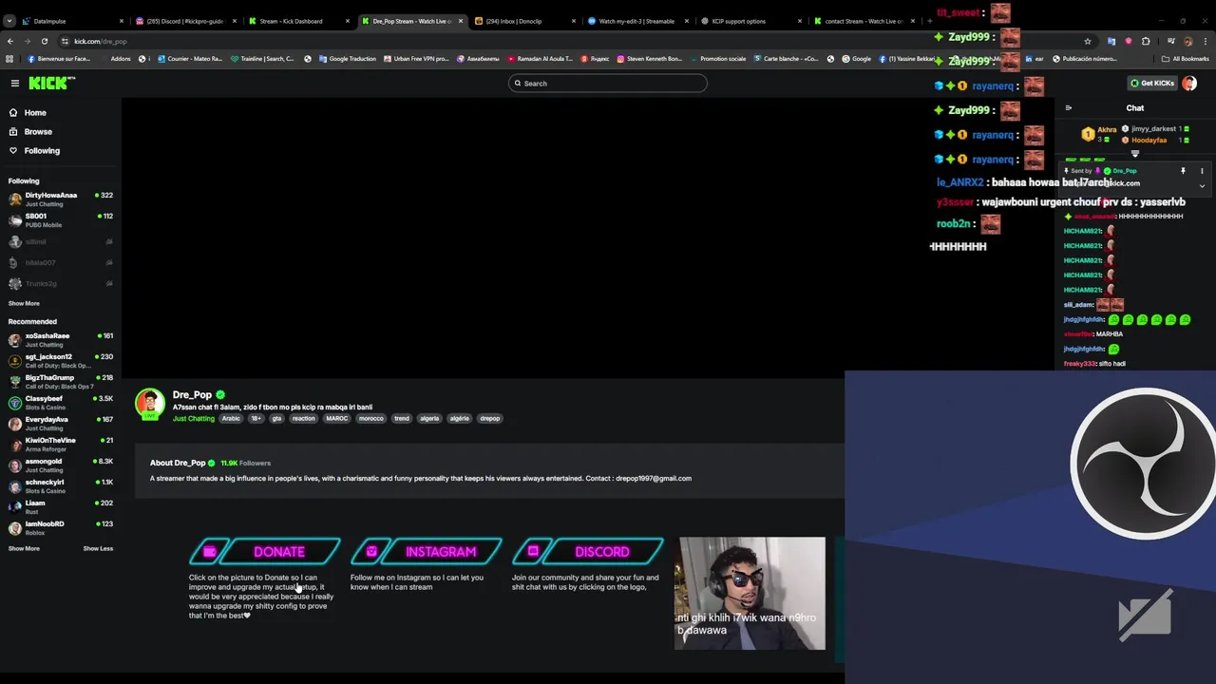Collapse list with Show Less
The image size is (1216, 684).
(x=98, y=548)
